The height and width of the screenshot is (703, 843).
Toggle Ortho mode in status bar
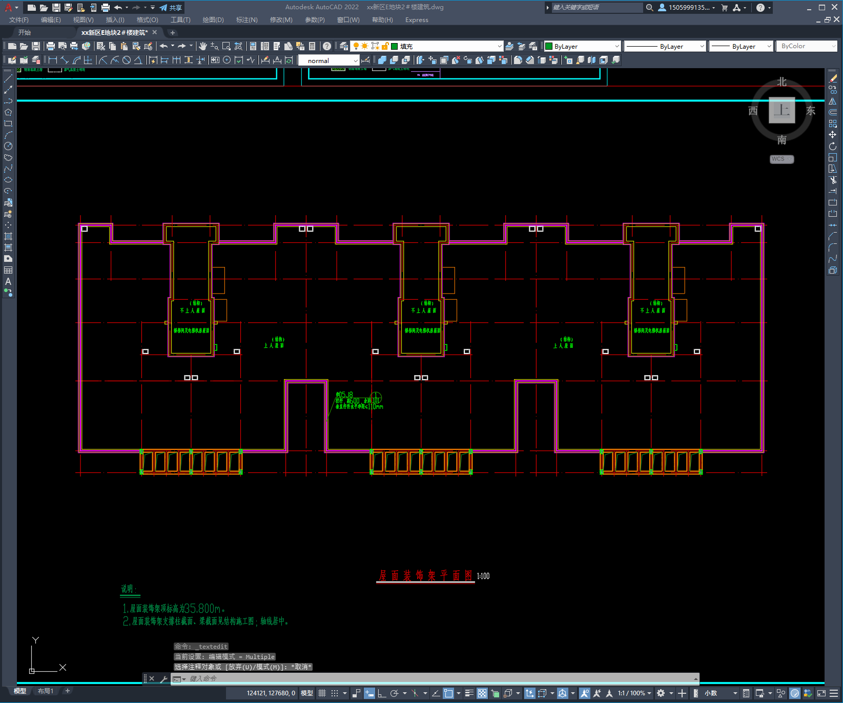381,693
